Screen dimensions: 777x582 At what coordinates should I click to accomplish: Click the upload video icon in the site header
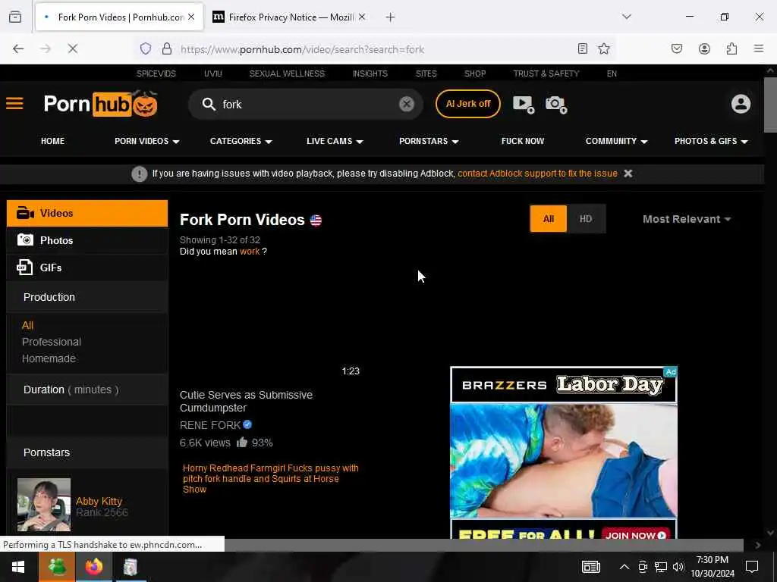(x=524, y=104)
